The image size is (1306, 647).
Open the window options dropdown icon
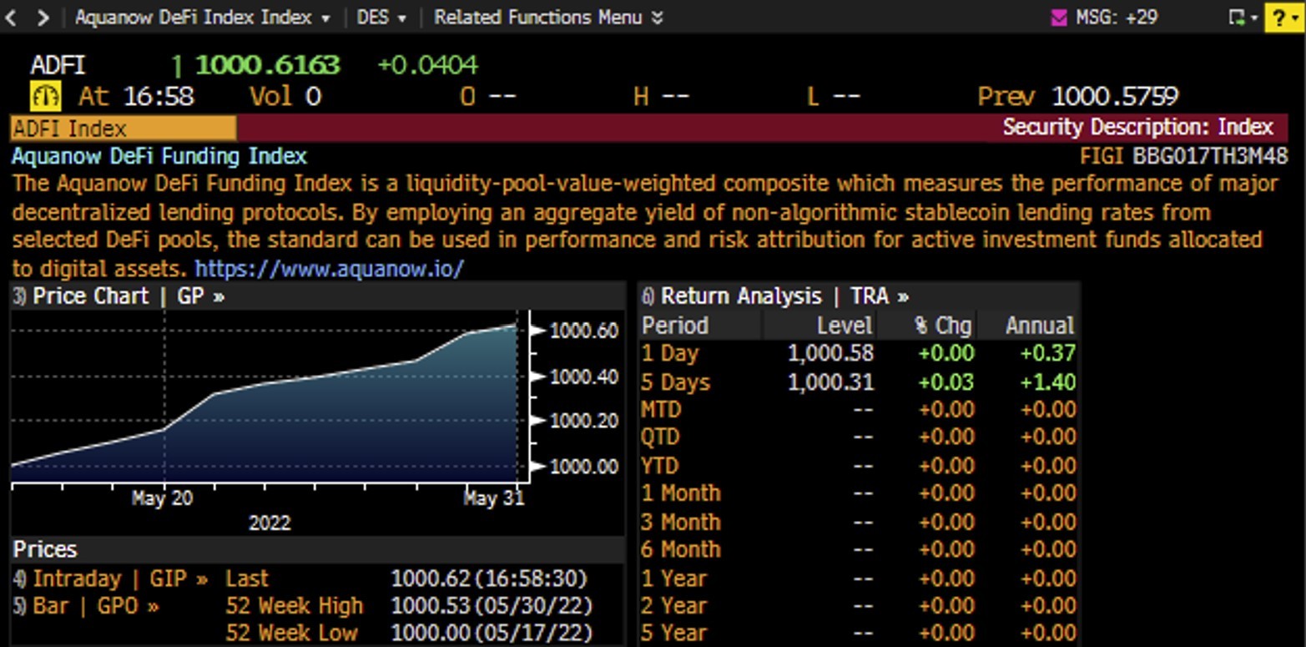coord(1243,17)
